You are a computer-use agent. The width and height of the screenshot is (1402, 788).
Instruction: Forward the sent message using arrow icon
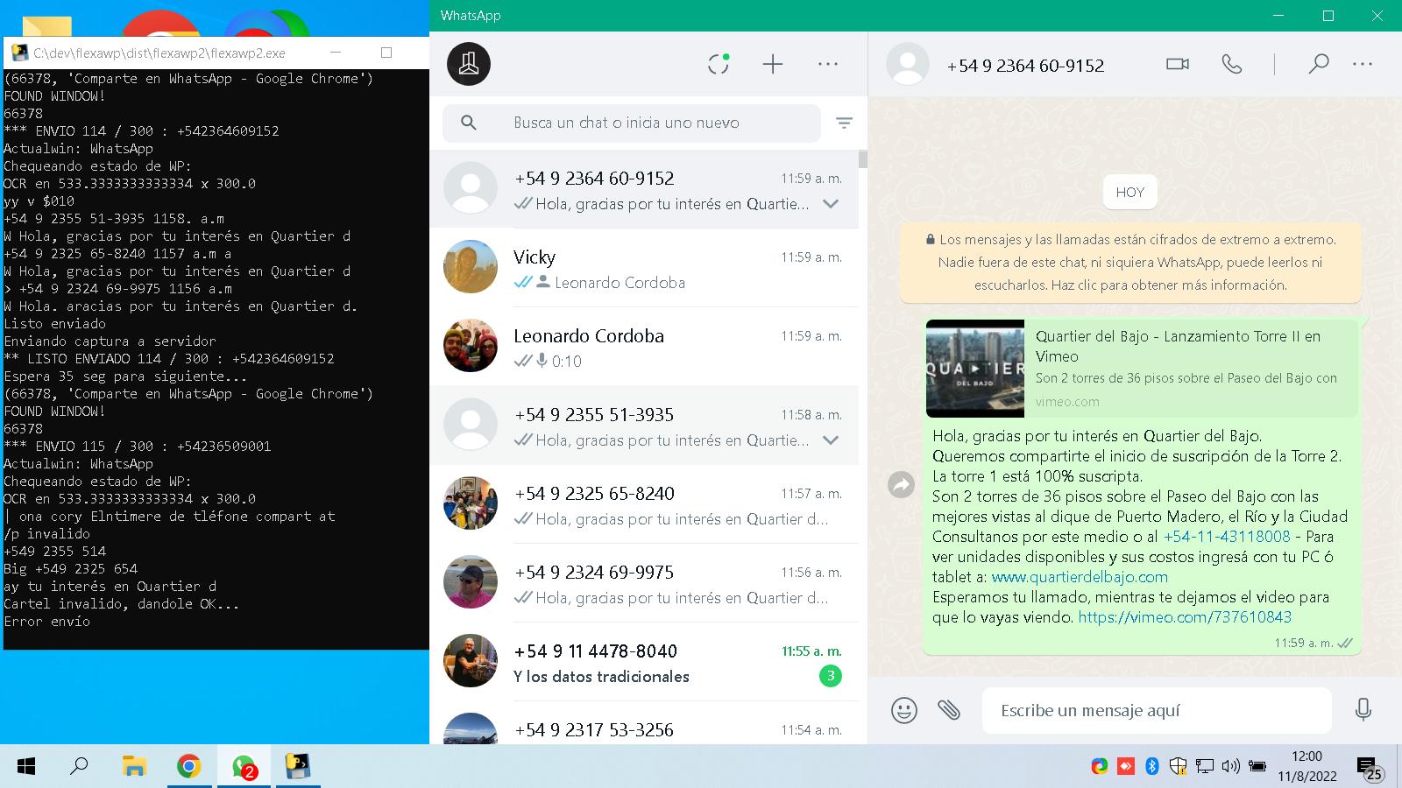coord(901,484)
